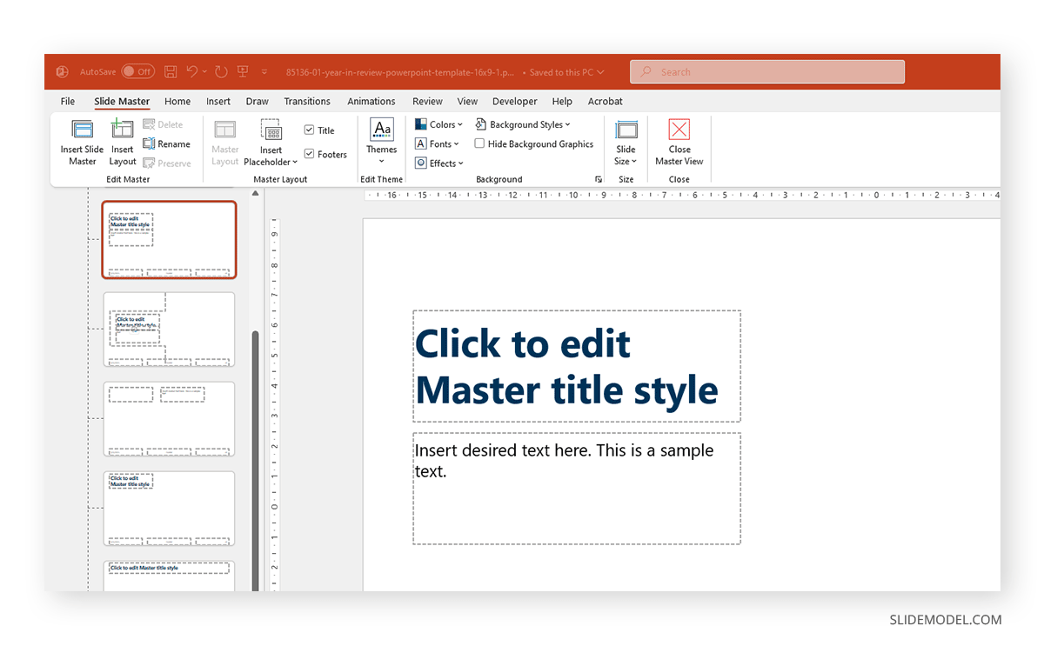Open the theme Fonts dropdown
Viewport: 1044px width, 646px height.
click(x=438, y=143)
